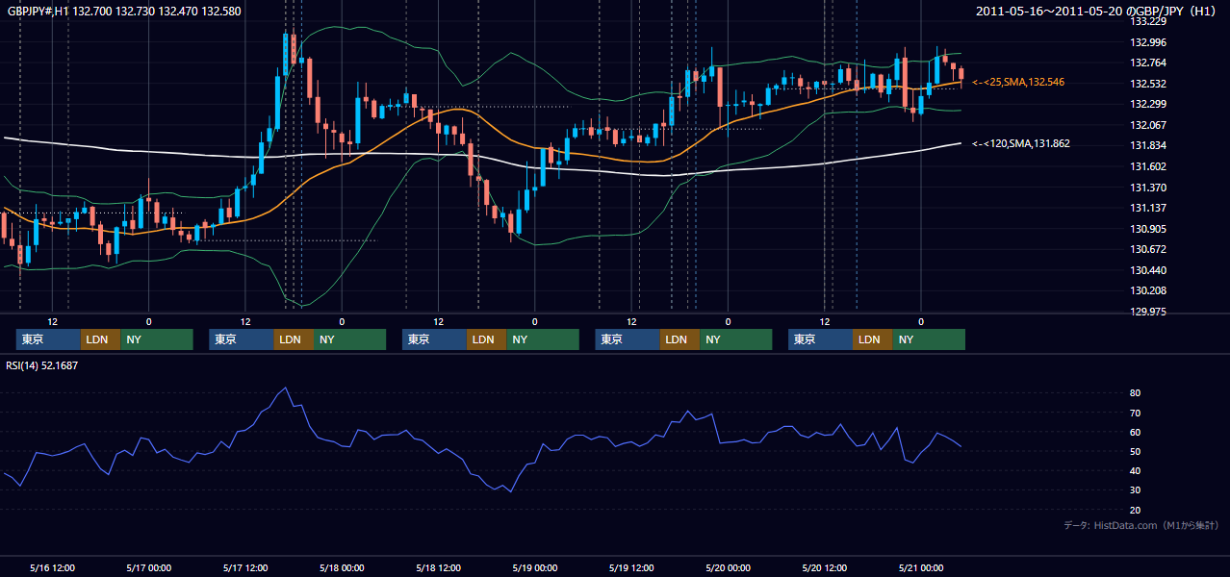Click price axis value 131.602
The image size is (1230, 577).
(x=1147, y=166)
